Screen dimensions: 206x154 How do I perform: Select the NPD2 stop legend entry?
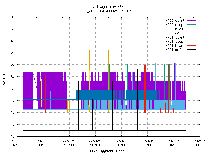coord(174,25)
